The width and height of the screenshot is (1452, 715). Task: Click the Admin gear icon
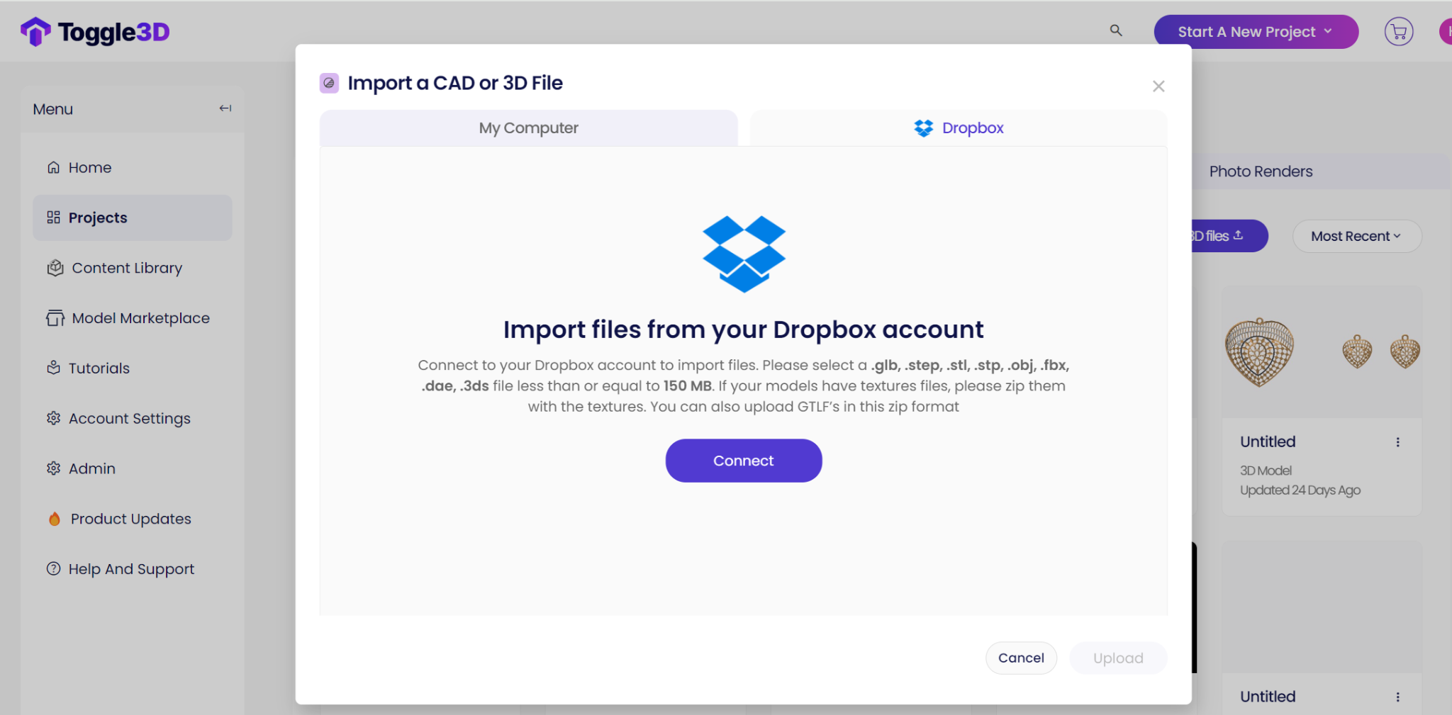[x=53, y=468]
